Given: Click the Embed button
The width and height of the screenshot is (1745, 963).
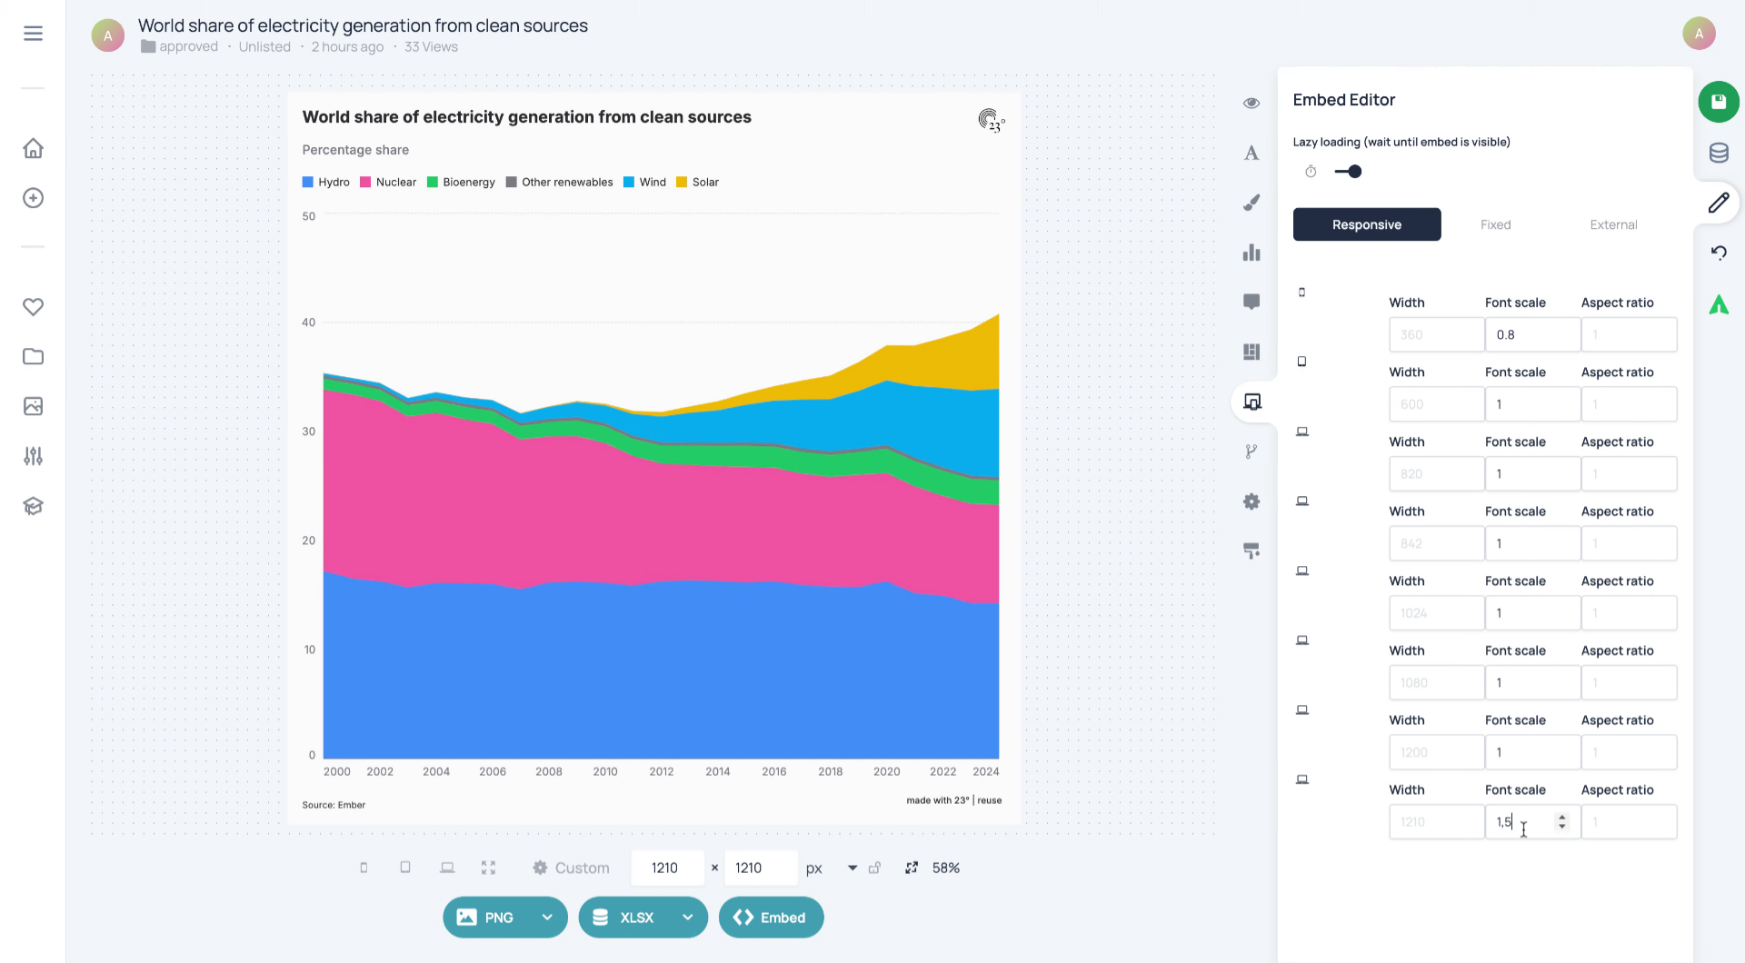Looking at the screenshot, I should pos(771,918).
